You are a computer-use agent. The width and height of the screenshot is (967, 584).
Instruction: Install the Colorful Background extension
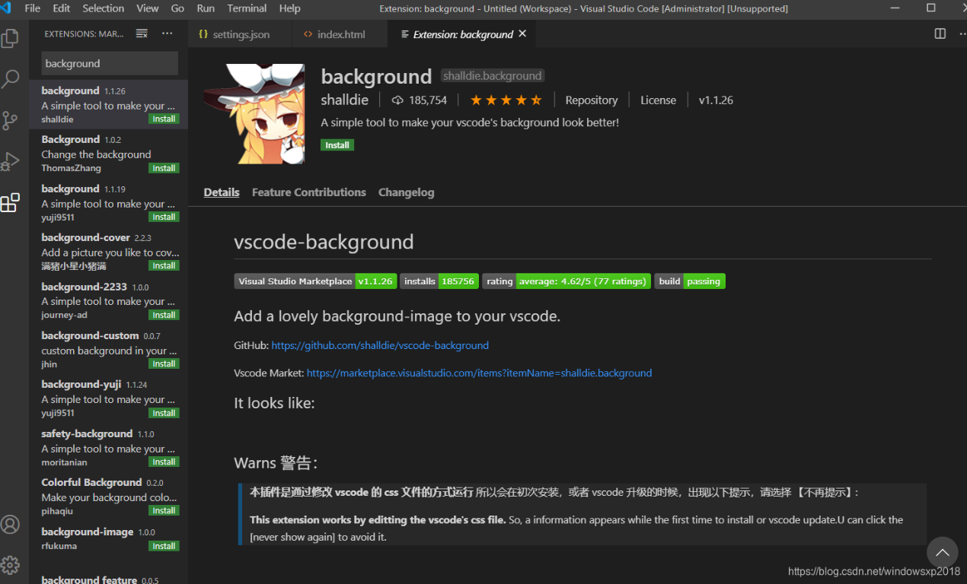[x=164, y=510]
